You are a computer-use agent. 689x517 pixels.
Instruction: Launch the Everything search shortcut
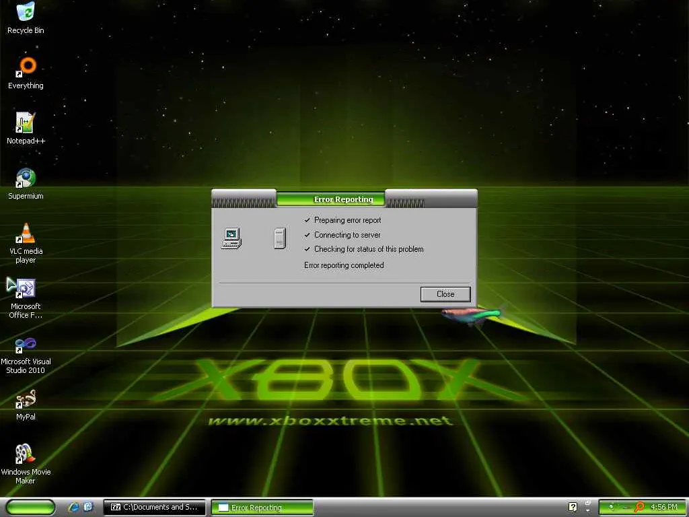click(x=26, y=73)
